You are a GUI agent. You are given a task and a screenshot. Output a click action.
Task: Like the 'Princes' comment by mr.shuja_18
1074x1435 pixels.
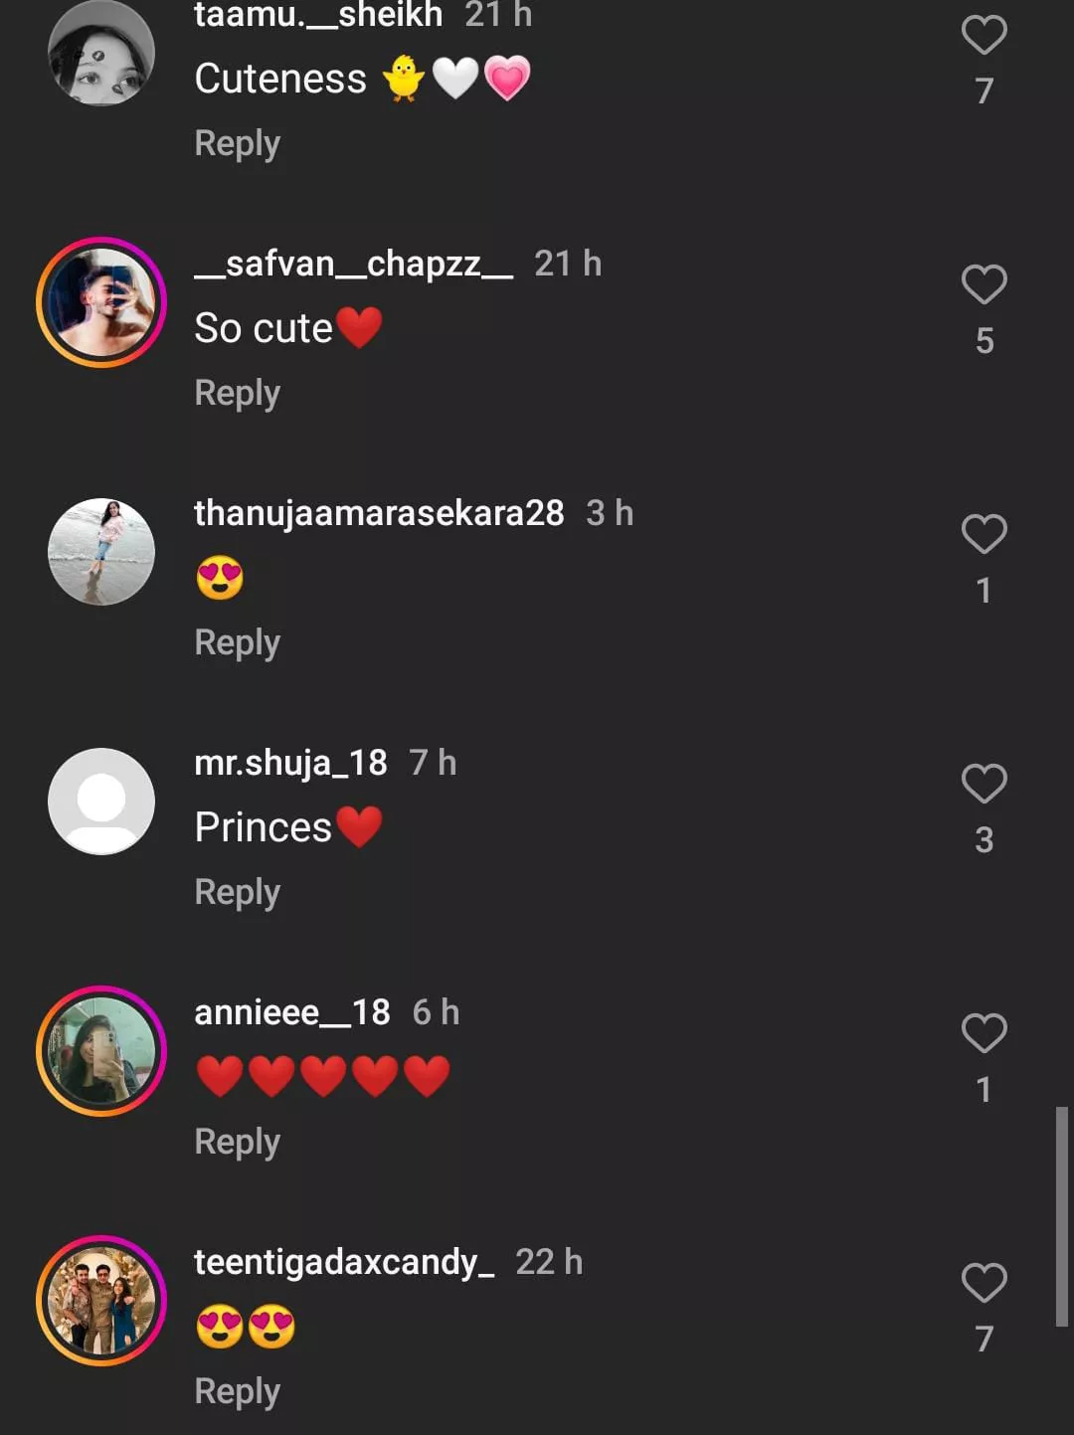pos(984,785)
